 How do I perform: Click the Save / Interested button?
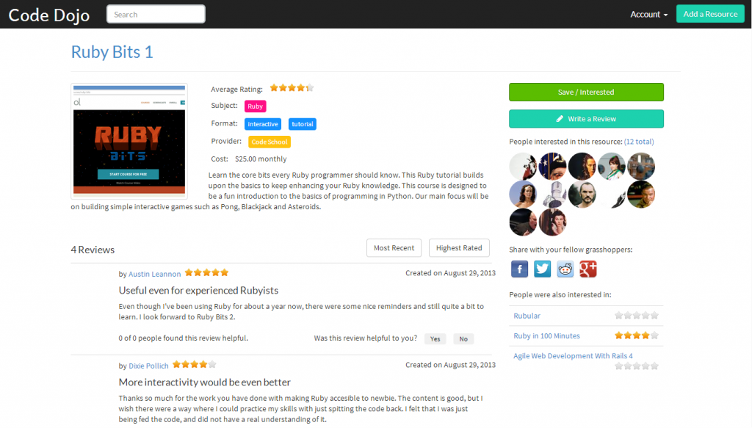[x=586, y=92]
